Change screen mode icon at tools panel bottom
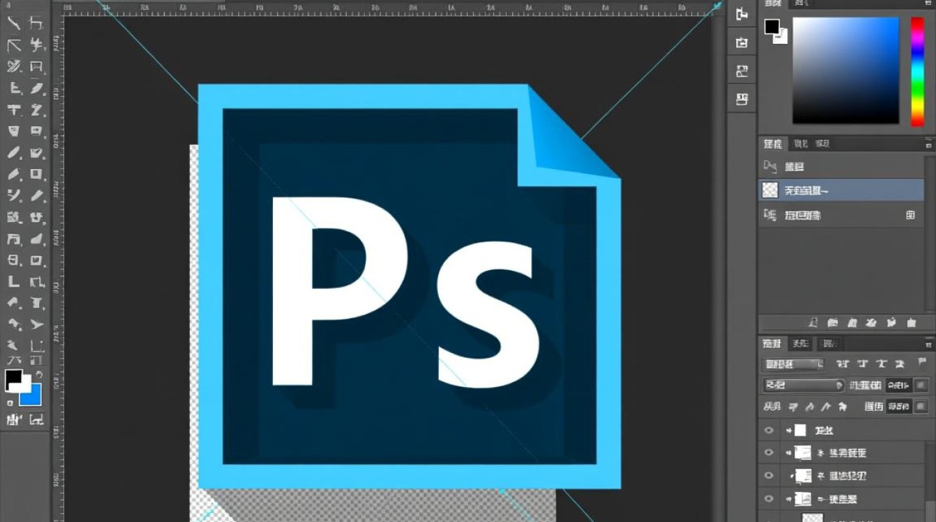This screenshot has height=522, width=936. click(x=36, y=419)
